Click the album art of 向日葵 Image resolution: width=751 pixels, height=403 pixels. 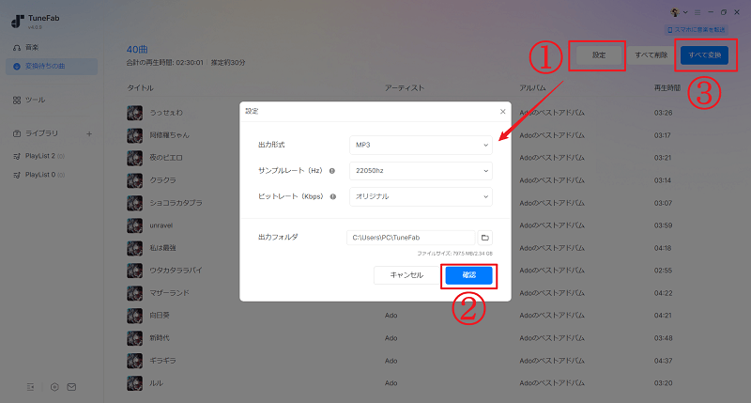pos(134,316)
